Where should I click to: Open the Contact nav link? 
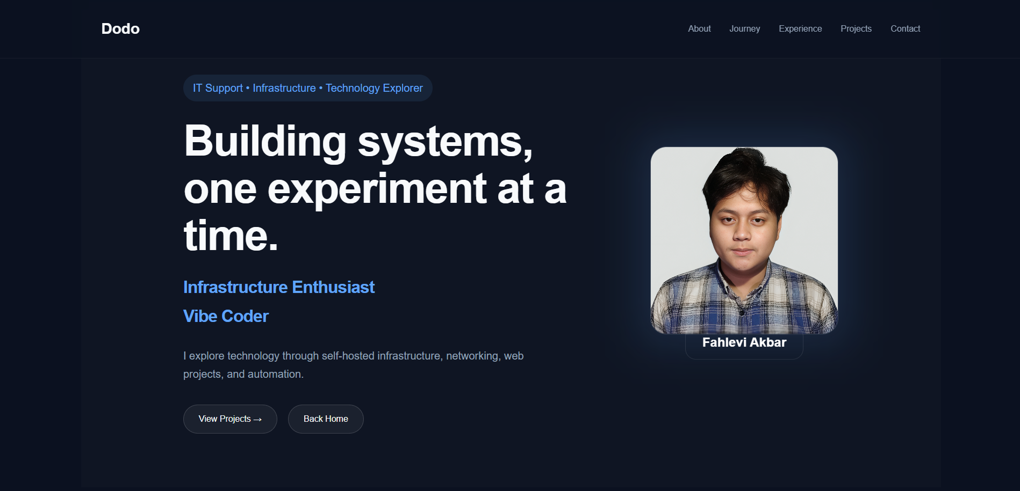(905, 28)
